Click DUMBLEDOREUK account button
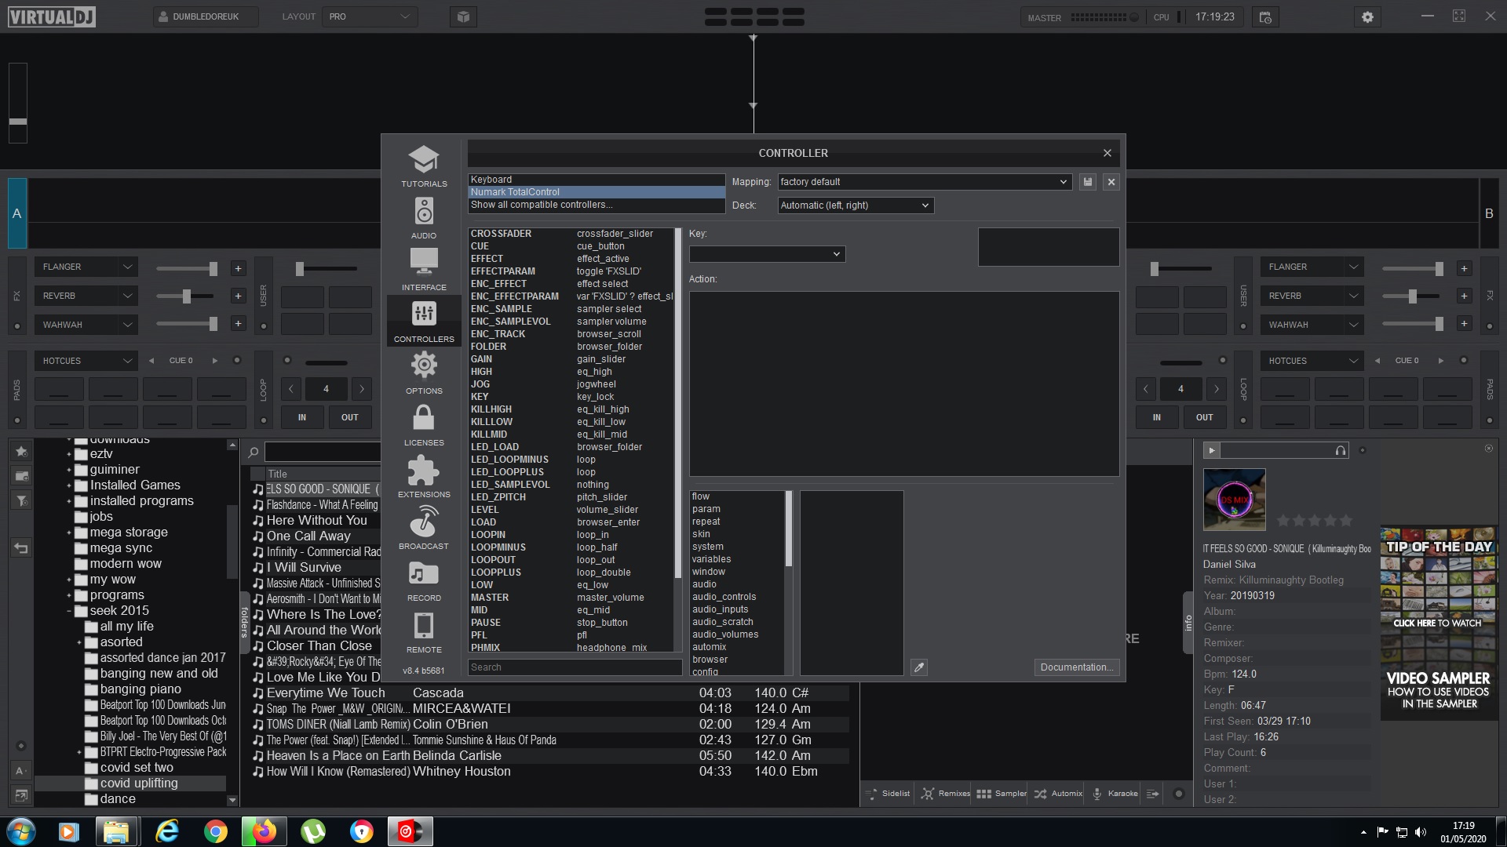This screenshot has width=1507, height=847. pyautogui.click(x=206, y=16)
